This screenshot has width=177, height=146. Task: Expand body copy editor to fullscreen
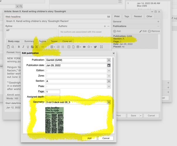click(x=101, y=47)
